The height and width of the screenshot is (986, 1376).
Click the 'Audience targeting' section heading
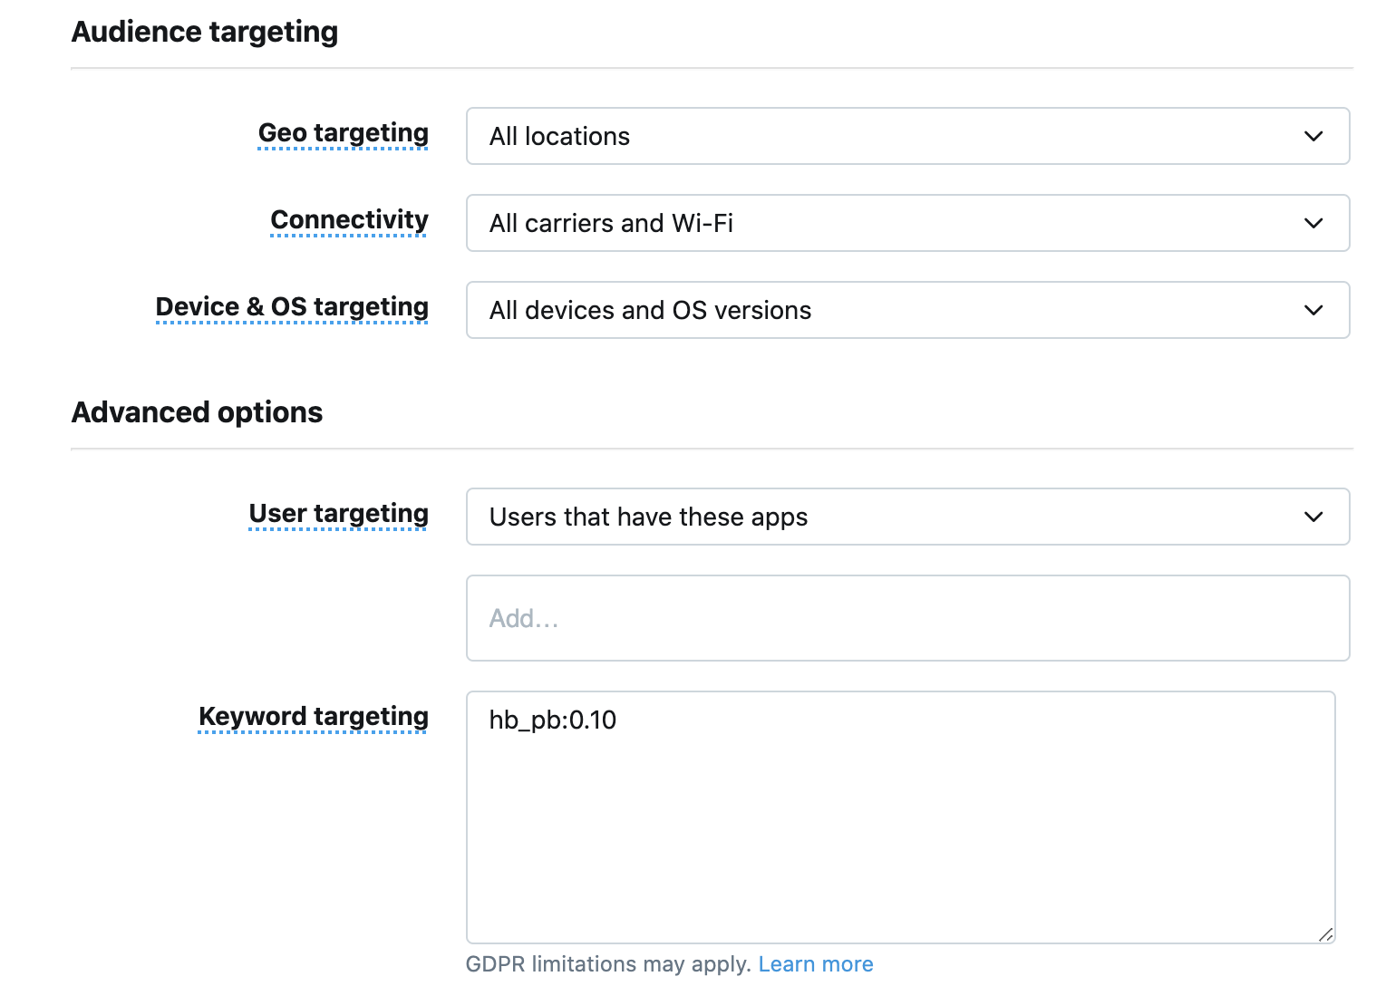(x=205, y=32)
